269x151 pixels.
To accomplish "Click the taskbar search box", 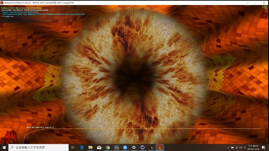I will [x=38, y=147].
